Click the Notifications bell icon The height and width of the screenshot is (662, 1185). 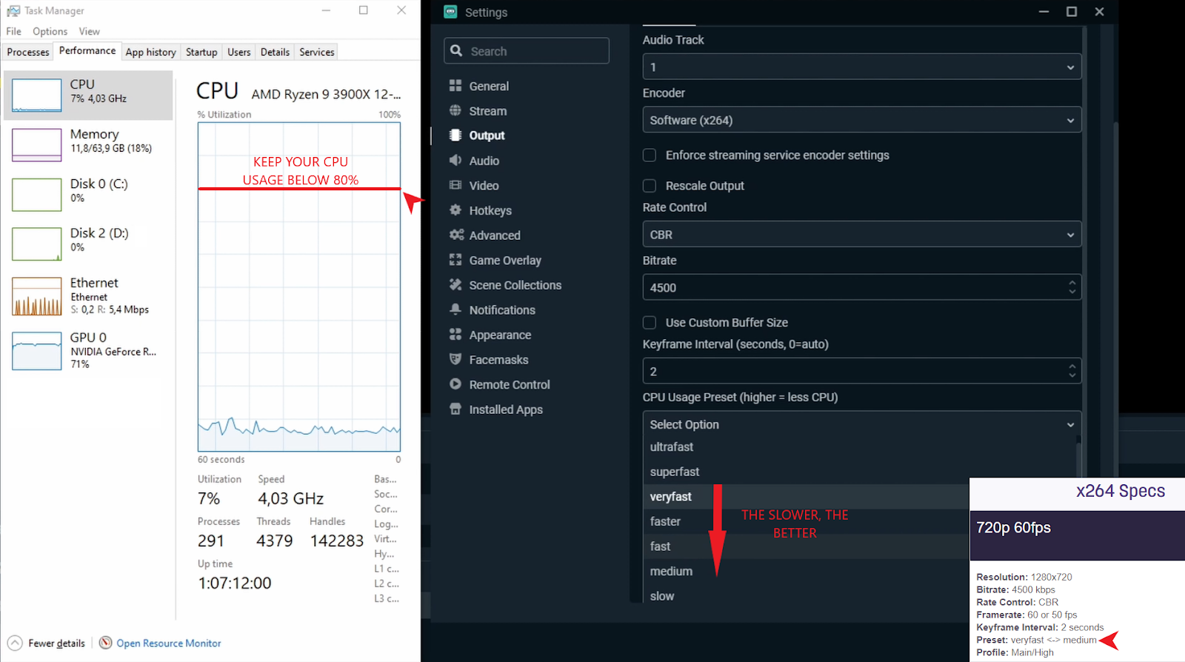coord(455,310)
